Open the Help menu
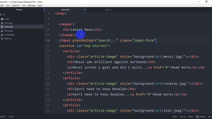This screenshot has height=119, width=212. coord(40,5)
